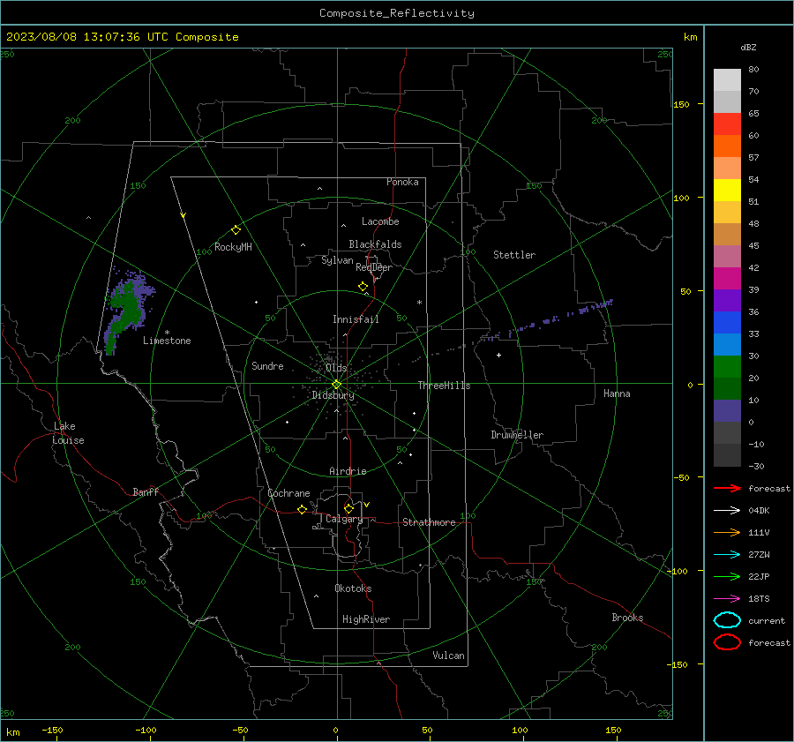
Task: Click the Banff label
Action: 146,491
